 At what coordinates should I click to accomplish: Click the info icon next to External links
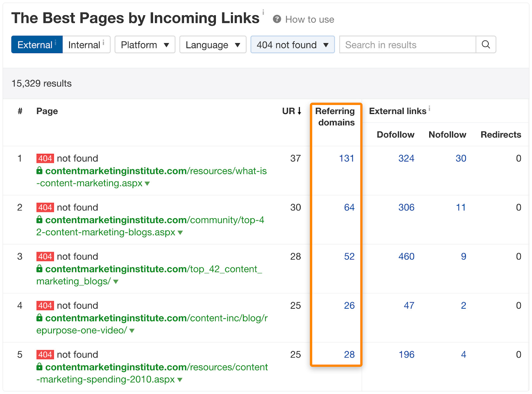(x=429, y=108)
